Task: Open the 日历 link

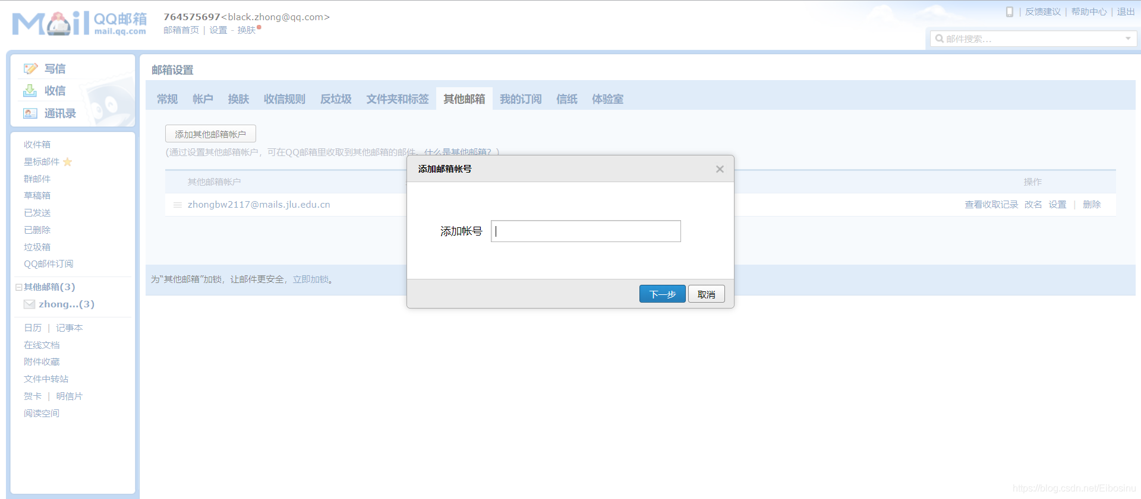Action: pos(33,328)
